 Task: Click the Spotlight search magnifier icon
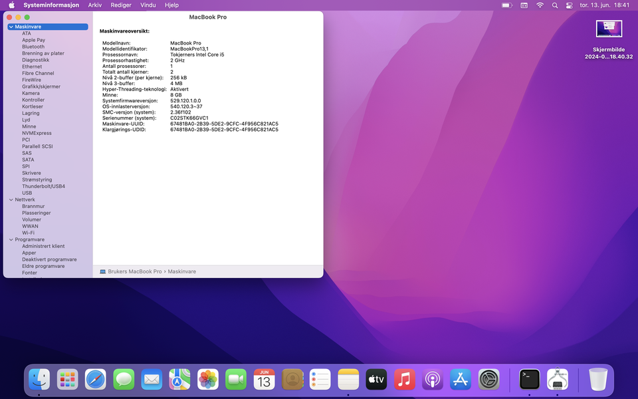pos(555,5)
